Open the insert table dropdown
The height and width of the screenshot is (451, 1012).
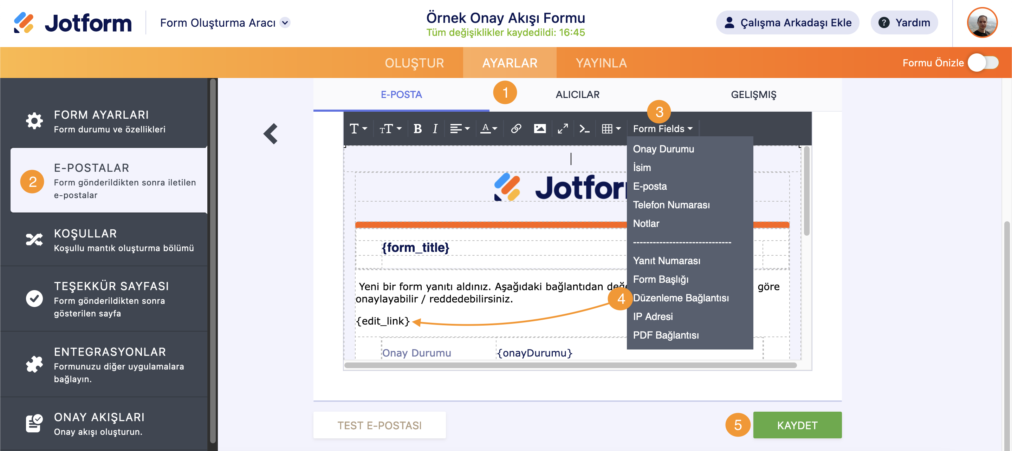611,129
